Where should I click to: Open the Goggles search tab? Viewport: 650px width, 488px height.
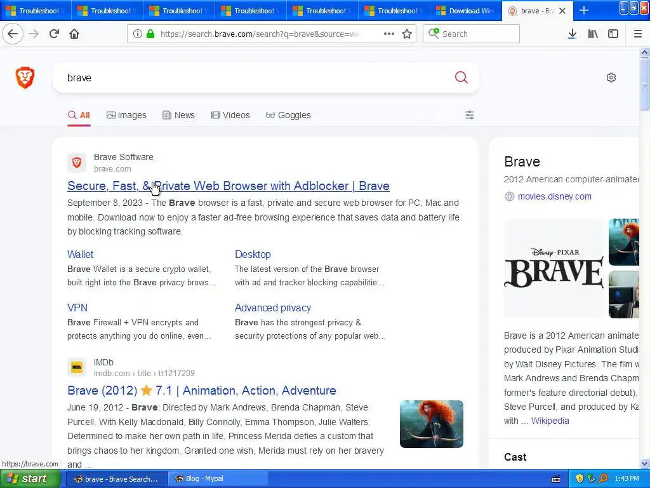click(x=288, y=115)
